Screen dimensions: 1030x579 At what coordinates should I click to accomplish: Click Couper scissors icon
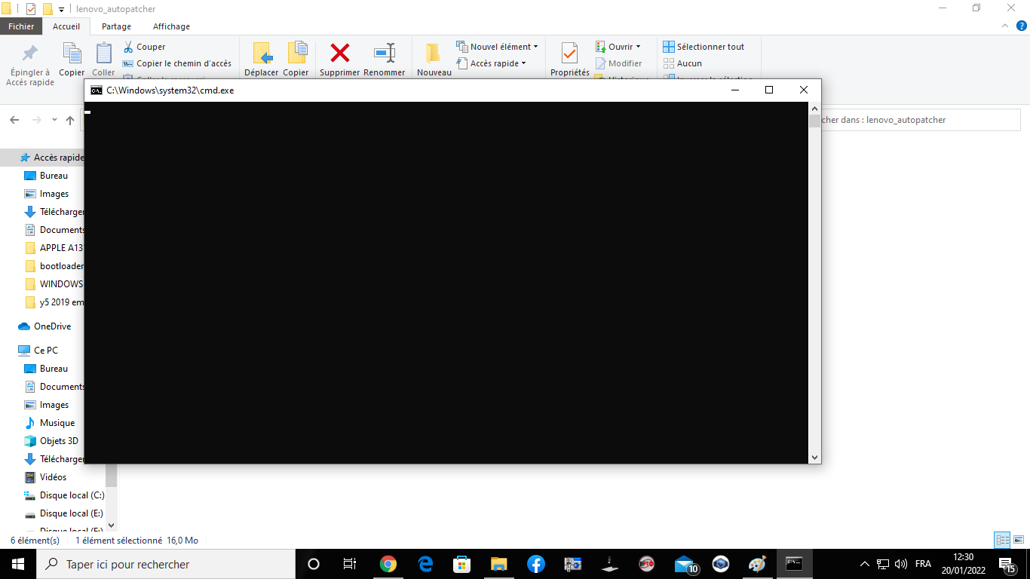pyautogui.click(x=129, y=47)
